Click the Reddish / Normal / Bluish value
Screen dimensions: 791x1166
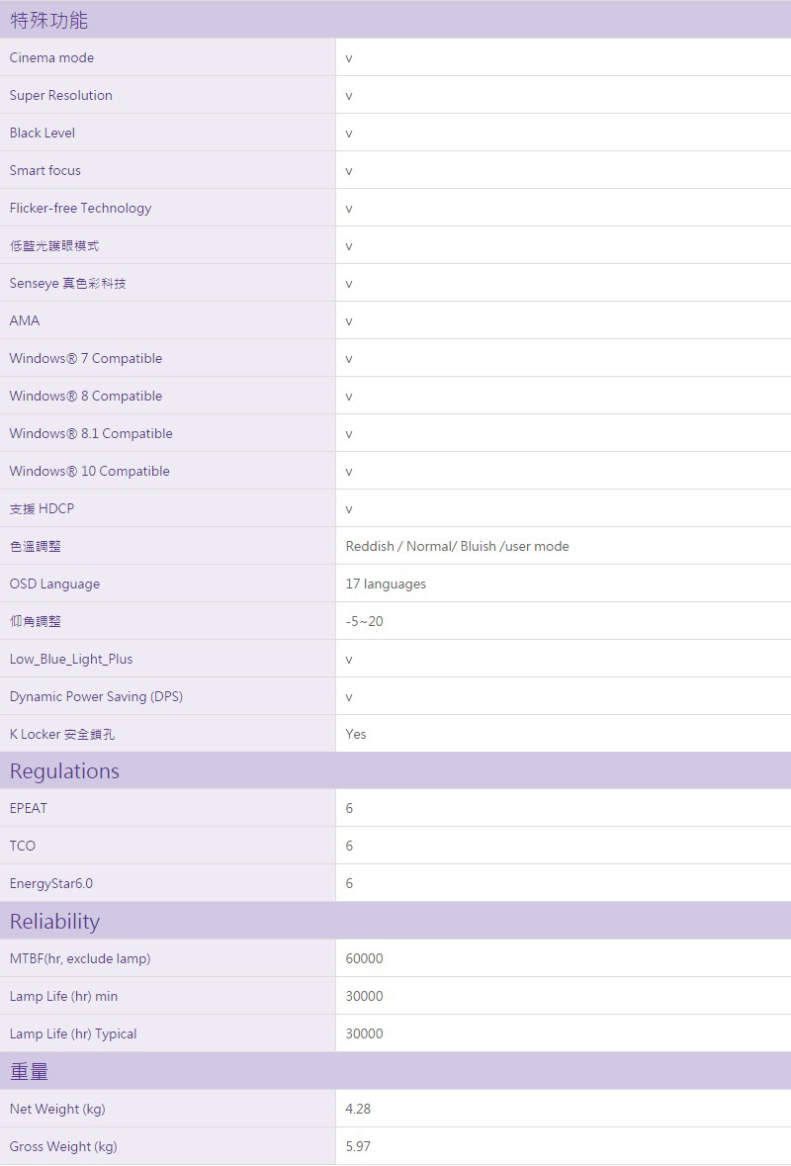pyautogui.click(x=457, y=546)
